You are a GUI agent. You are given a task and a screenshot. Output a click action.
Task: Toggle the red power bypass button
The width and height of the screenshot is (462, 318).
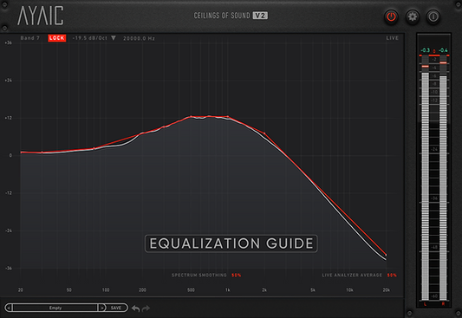pyautogui.click(x=391, y=16)
